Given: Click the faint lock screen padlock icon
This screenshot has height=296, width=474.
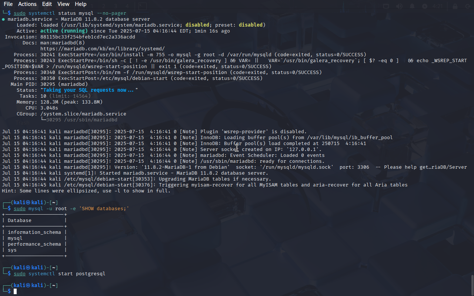Looking at the screenshot, I should (454, 6).
